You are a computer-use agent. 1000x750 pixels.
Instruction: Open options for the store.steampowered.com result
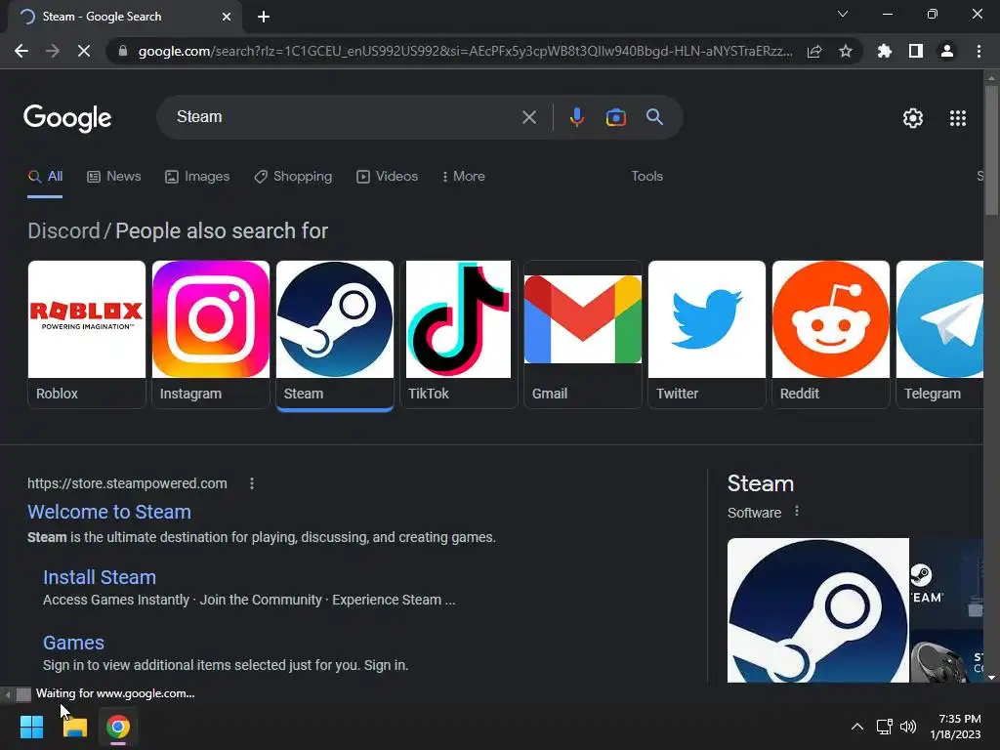point(252,484)
